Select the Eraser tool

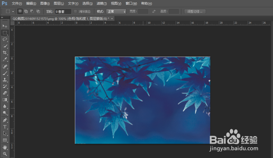tap(5, 93)
